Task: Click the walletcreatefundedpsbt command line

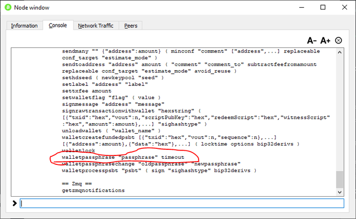Action: point(181,140)
